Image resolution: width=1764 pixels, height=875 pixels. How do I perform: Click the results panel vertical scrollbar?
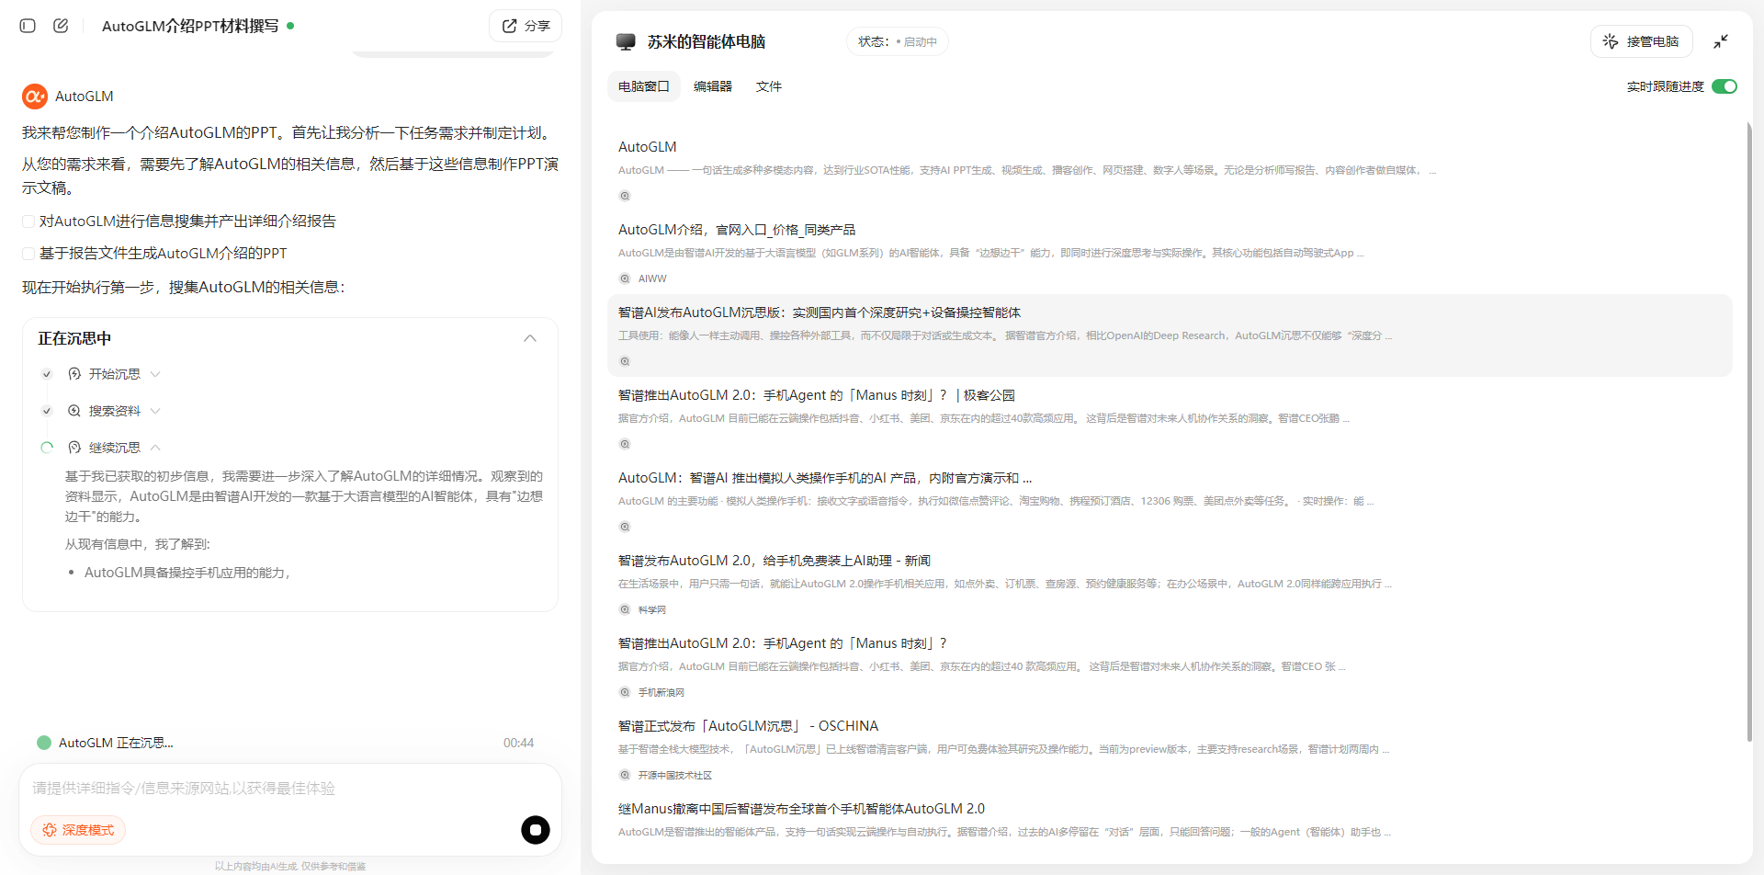1748,432
